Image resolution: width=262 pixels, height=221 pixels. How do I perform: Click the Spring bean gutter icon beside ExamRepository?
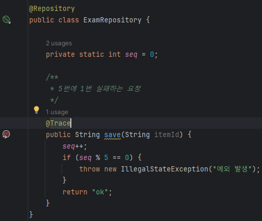pos(6,19)
